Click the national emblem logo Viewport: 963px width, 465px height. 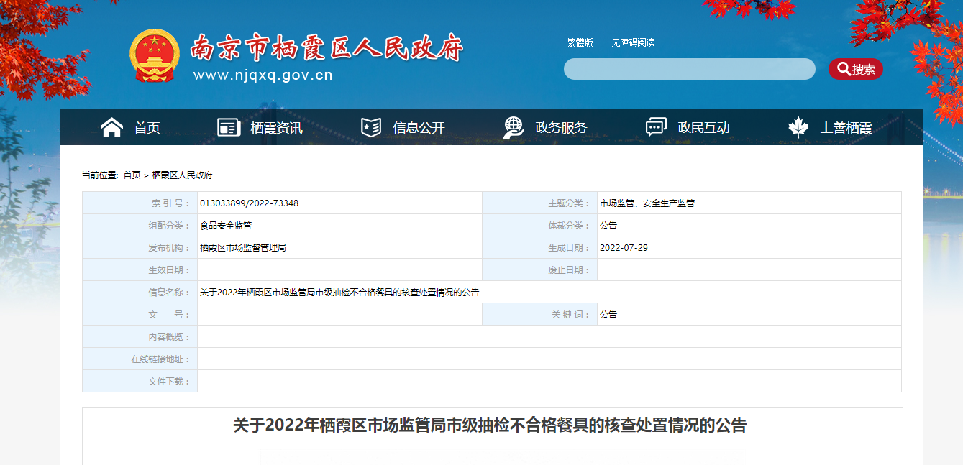pos(155,55)
